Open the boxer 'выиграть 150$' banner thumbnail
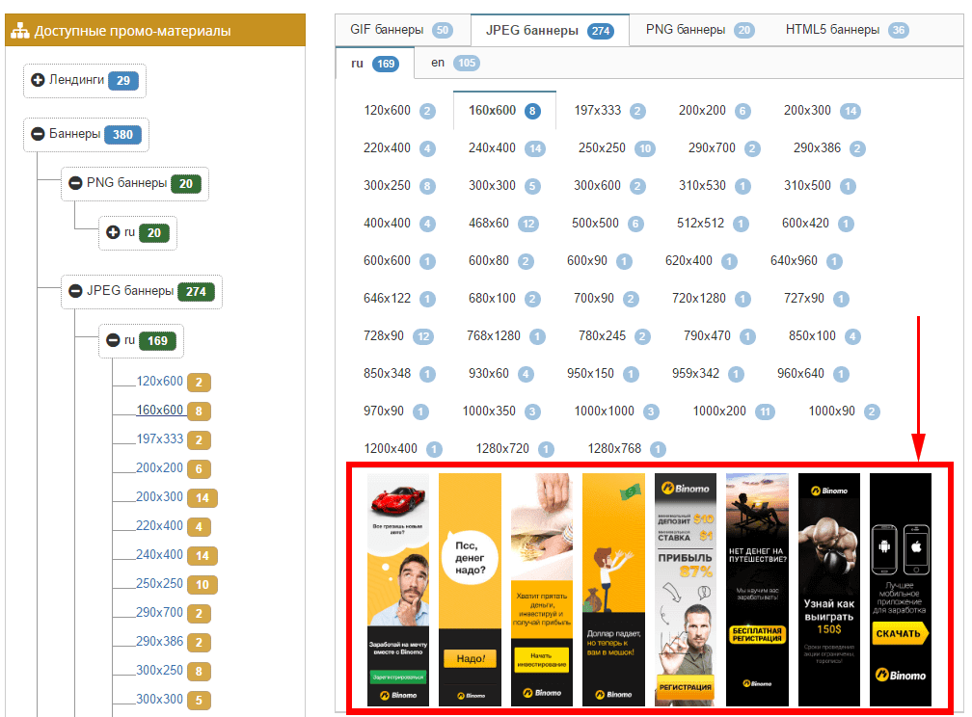Viewport: 972px width, 717px height. pyautogui.click(x=829, y=590)
